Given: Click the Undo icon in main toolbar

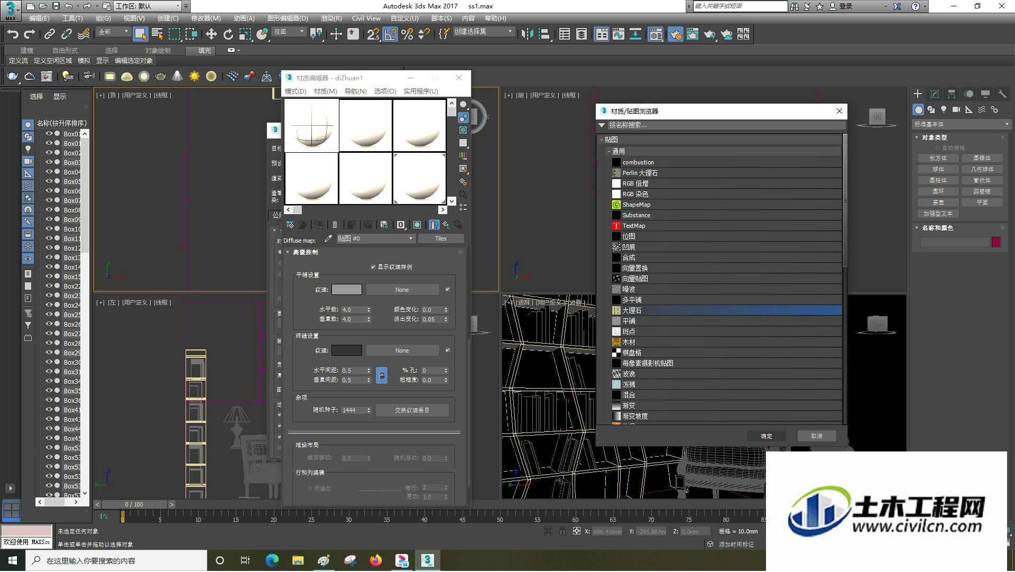Looking at the screenshot, I should pos(13,34).
